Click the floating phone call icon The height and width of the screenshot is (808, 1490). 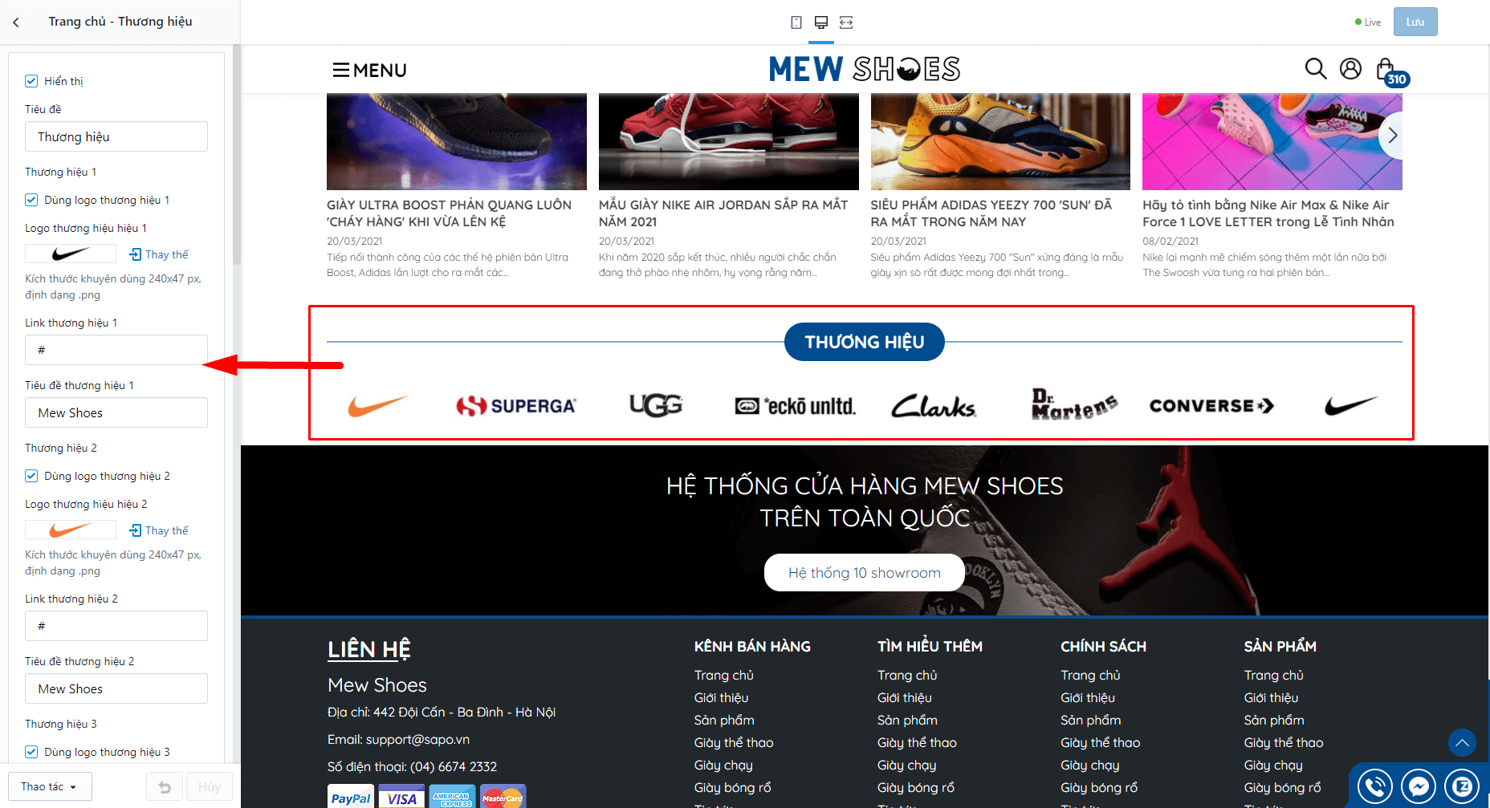1375,786
